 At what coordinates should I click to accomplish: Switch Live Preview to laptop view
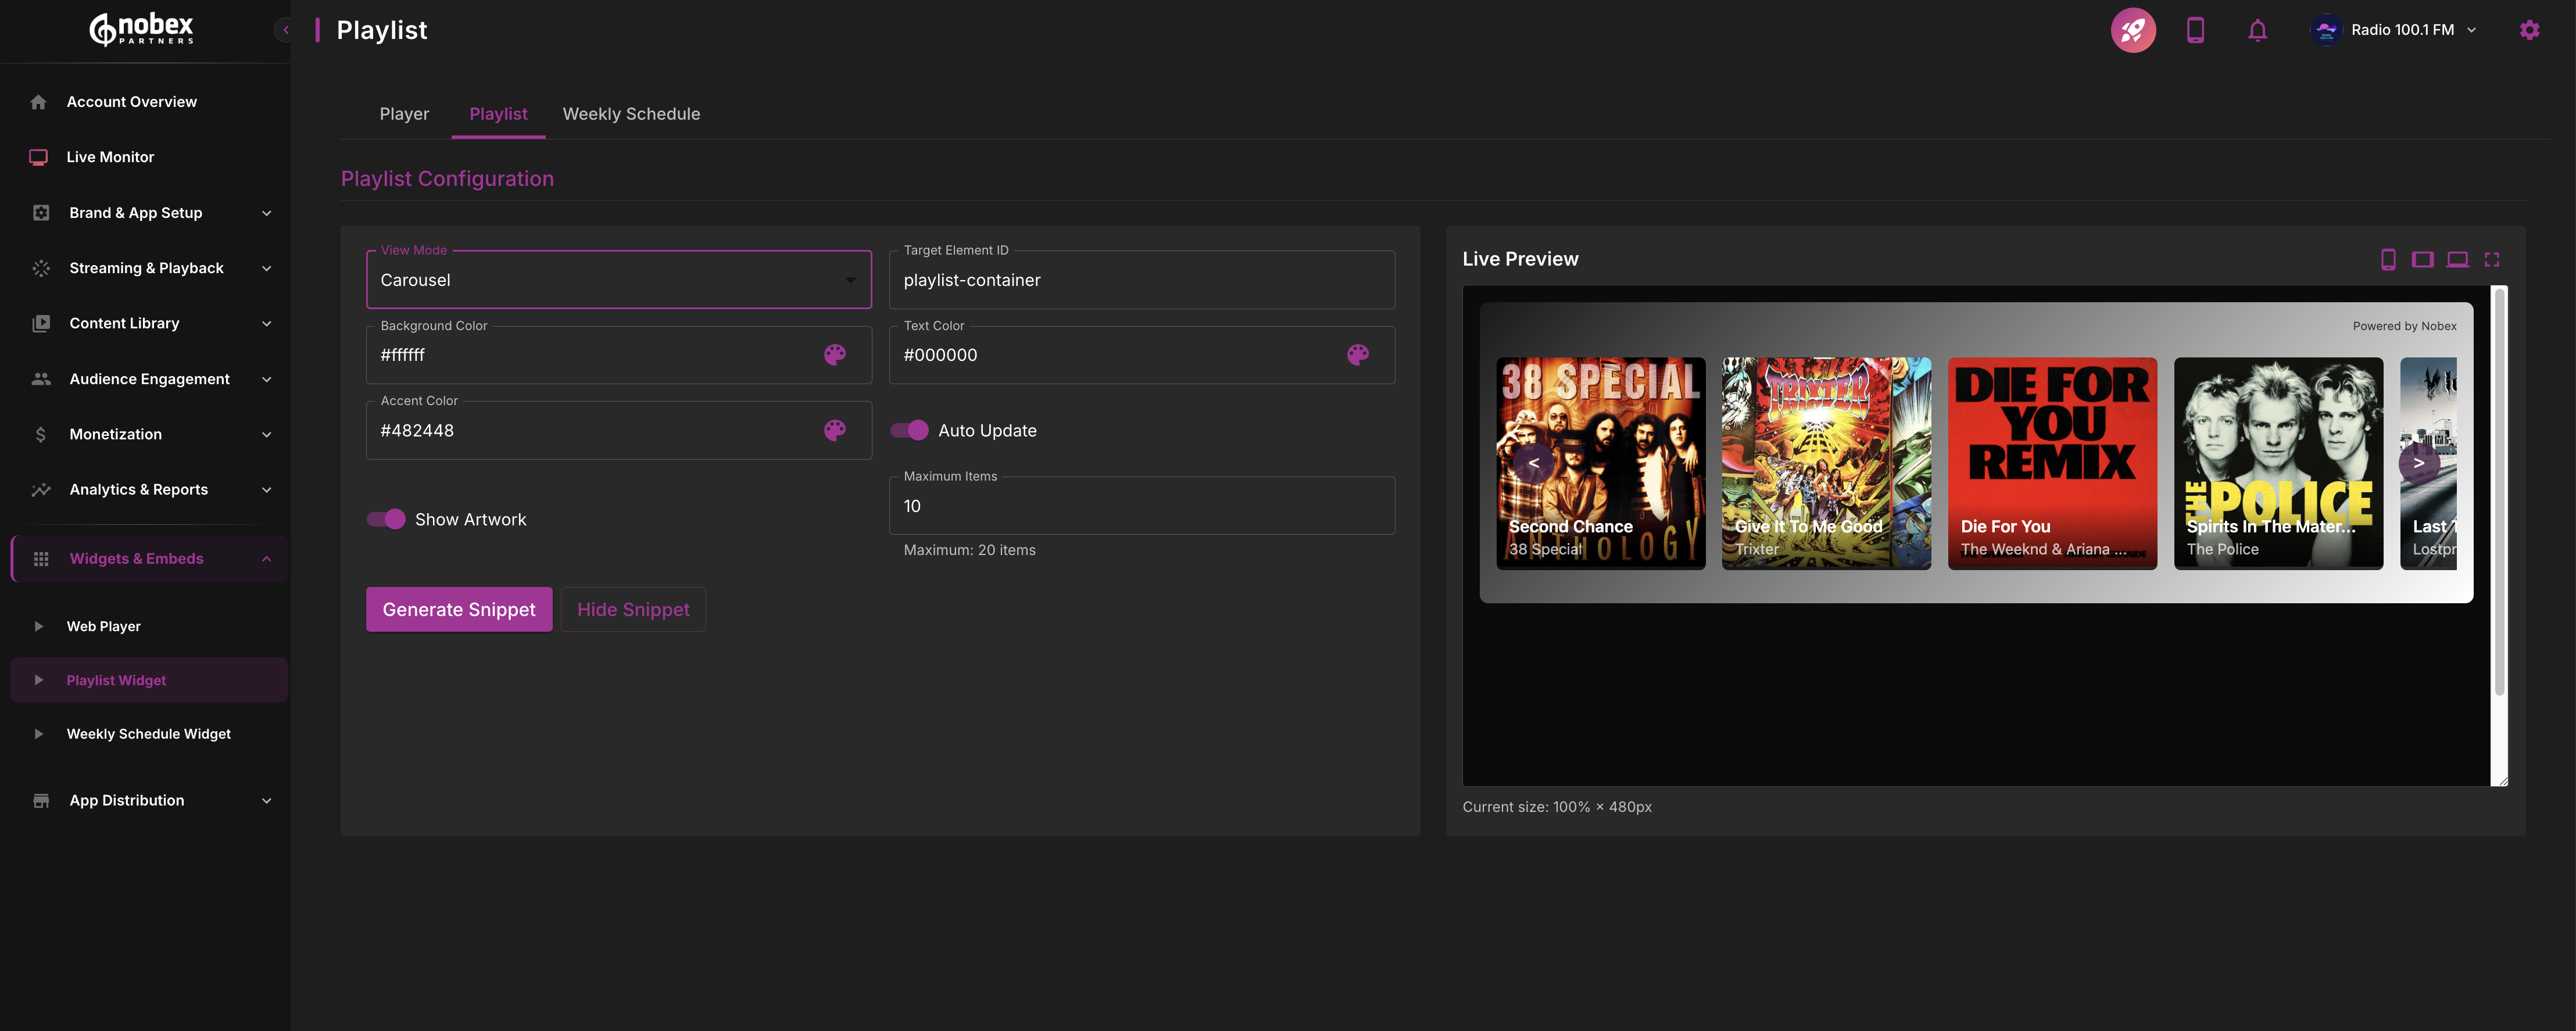click(2457, 260)
